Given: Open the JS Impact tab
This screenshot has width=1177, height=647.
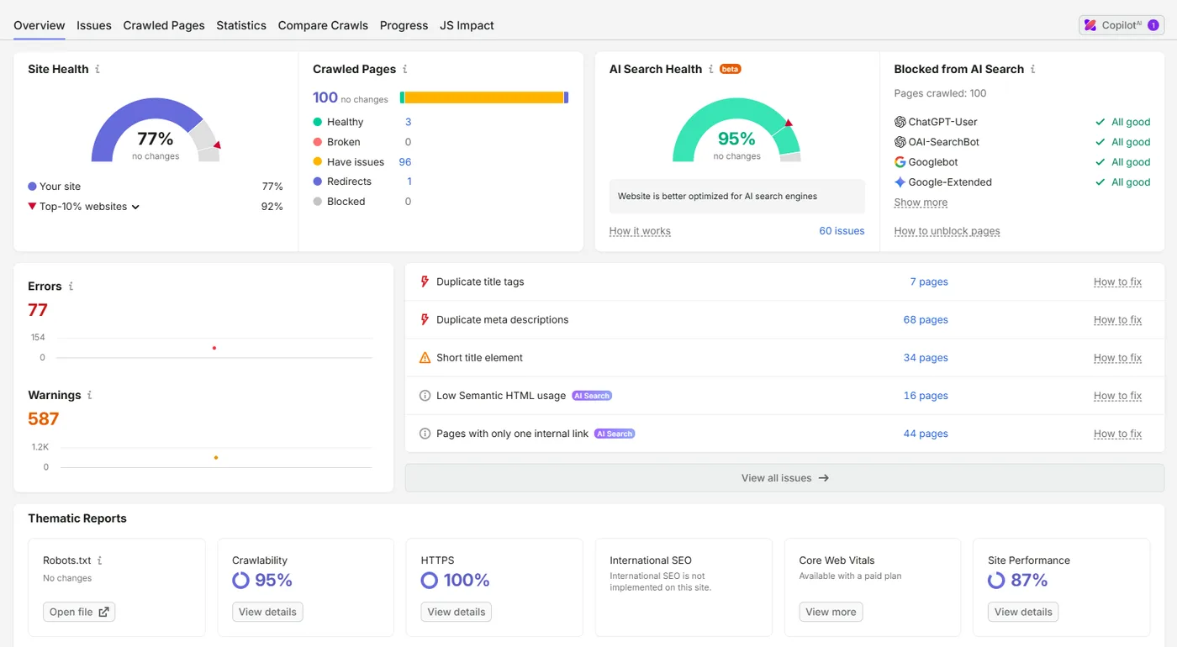Looking at the screenshot, I should (467, 25).
